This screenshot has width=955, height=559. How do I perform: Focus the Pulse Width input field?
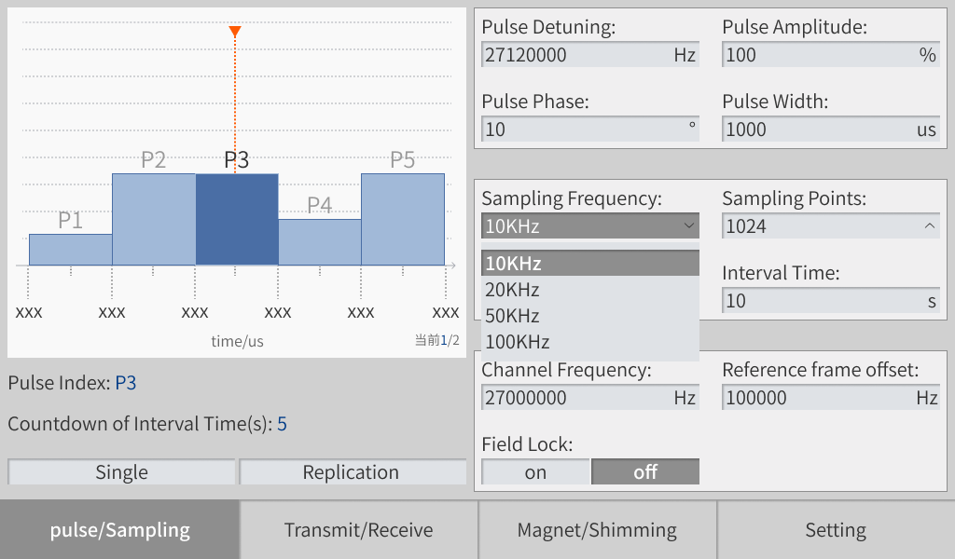(x=816, y=130)
